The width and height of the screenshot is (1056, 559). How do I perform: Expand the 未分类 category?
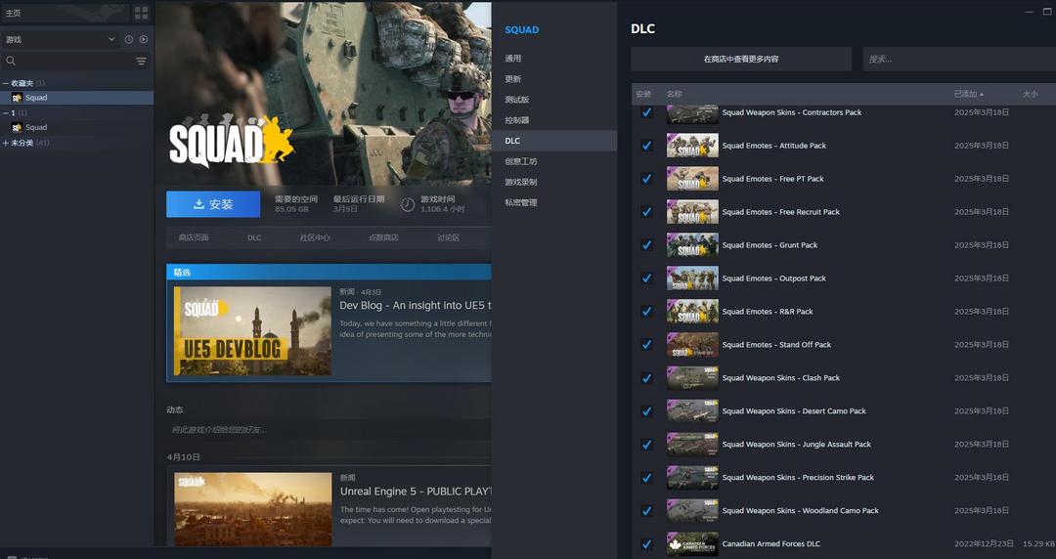6,143
